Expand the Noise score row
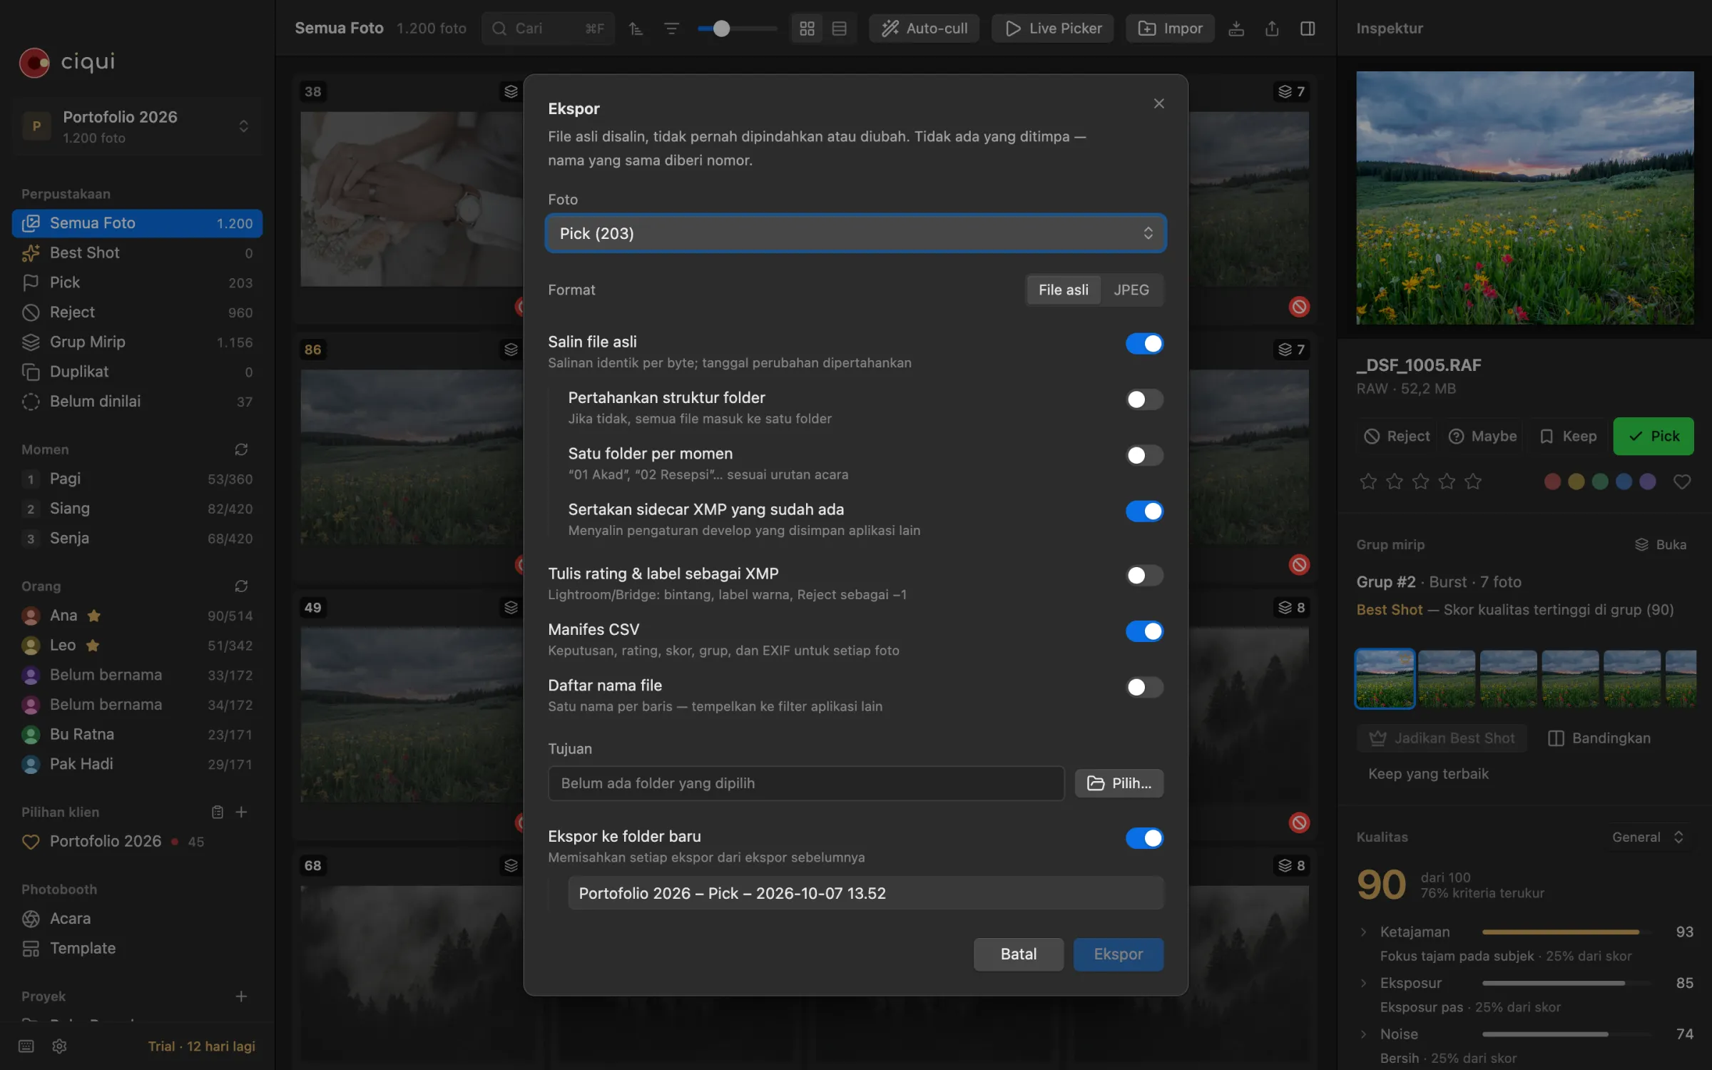This screenshot has width=1712, height=1070. coord(1363,1034)
